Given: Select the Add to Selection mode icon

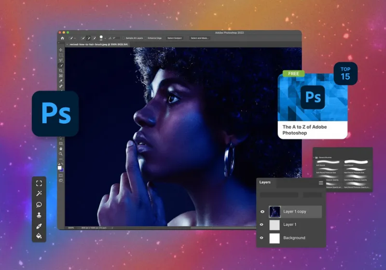Looking at the screenshot, I should 88,38.
